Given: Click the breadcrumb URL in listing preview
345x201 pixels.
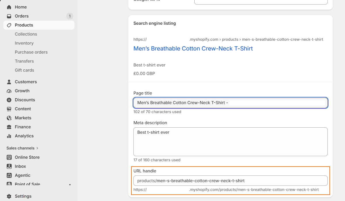Looking at the screenshot, I should [228, 39].
